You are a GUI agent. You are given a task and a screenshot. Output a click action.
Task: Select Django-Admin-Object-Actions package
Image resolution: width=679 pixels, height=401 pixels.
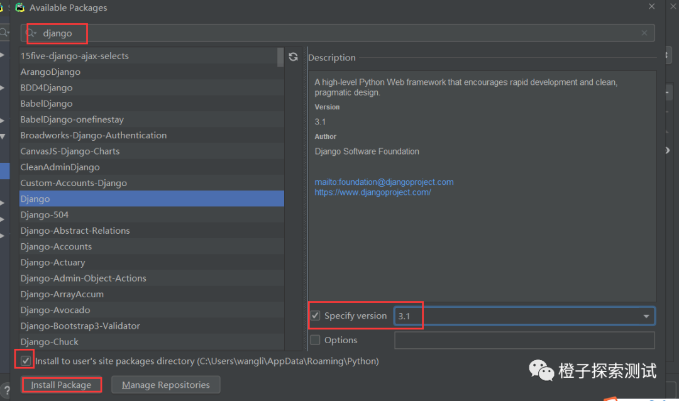(152, 278)
